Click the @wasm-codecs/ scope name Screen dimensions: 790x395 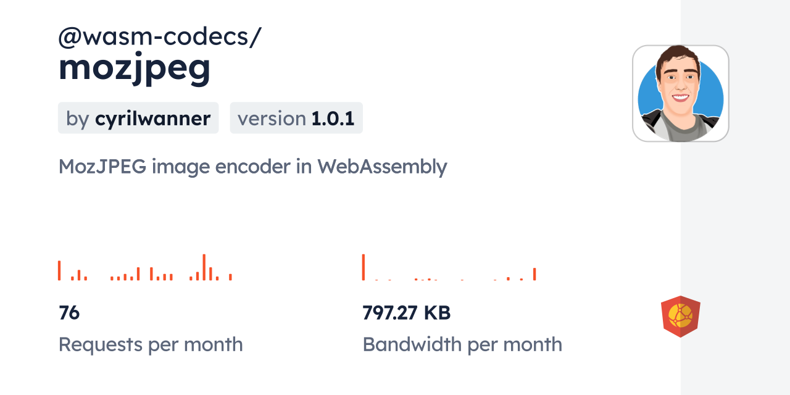tap(160, 37)
